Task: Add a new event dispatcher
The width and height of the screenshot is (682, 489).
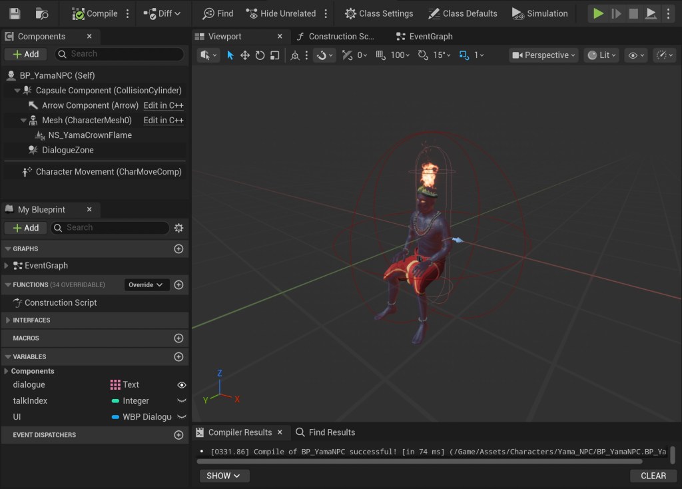Action: (178, 435)
